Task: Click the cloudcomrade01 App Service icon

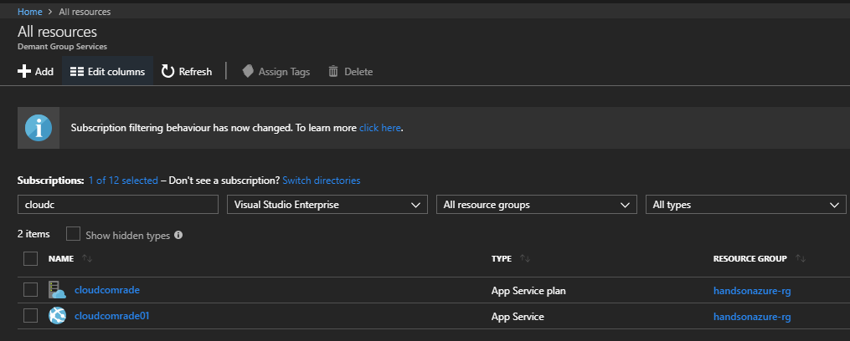Action: (57, 316)
